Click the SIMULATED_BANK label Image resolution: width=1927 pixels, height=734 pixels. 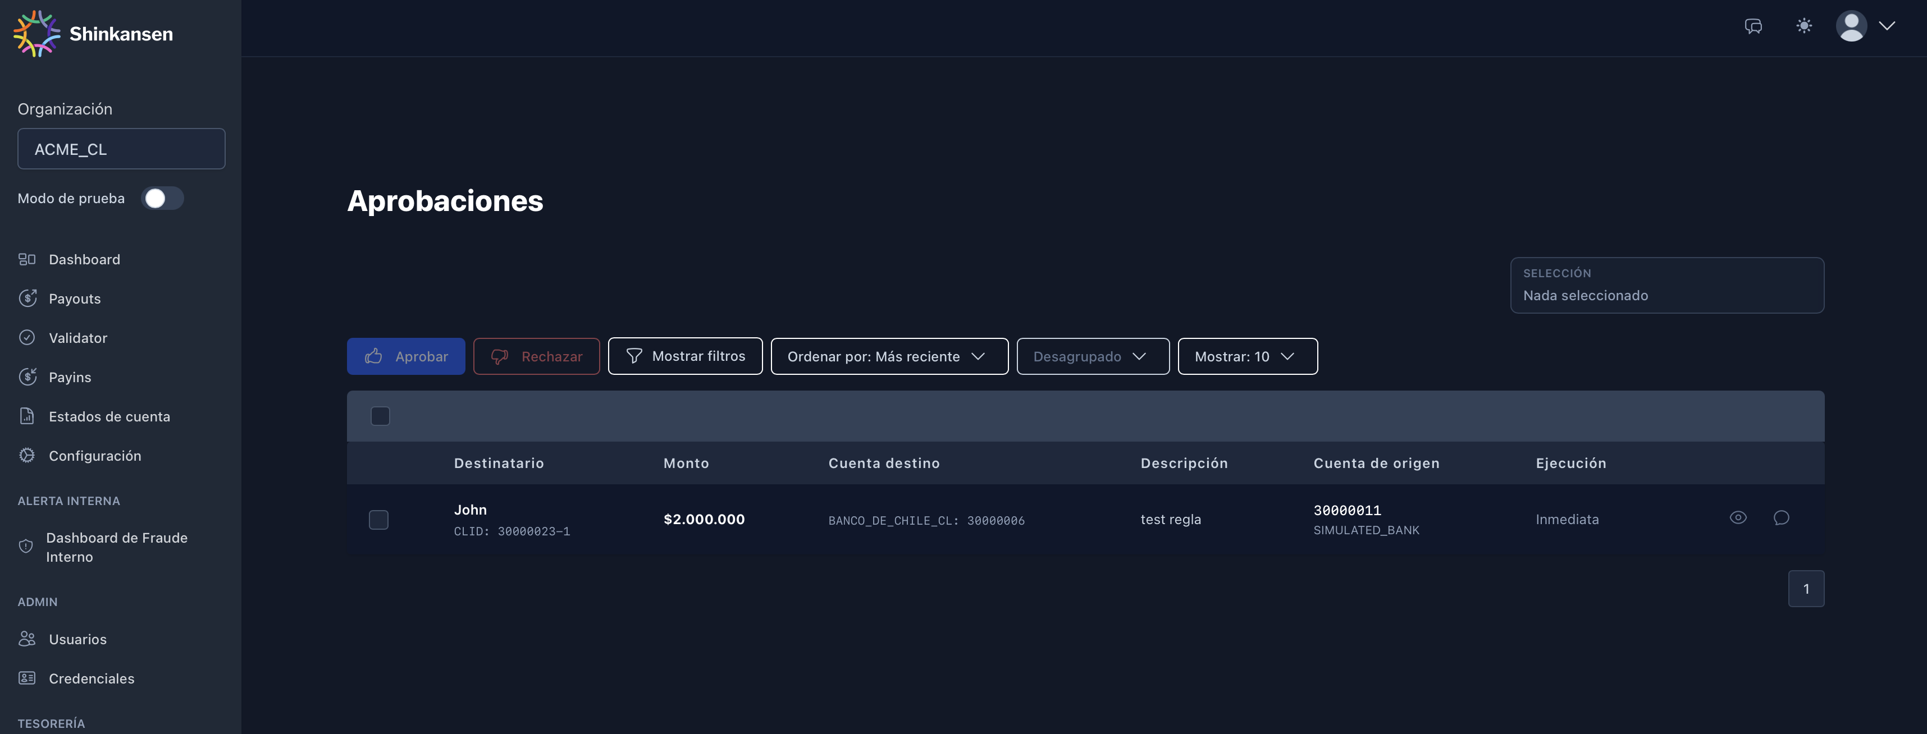pyautogui.click(x=1366, y=530)
